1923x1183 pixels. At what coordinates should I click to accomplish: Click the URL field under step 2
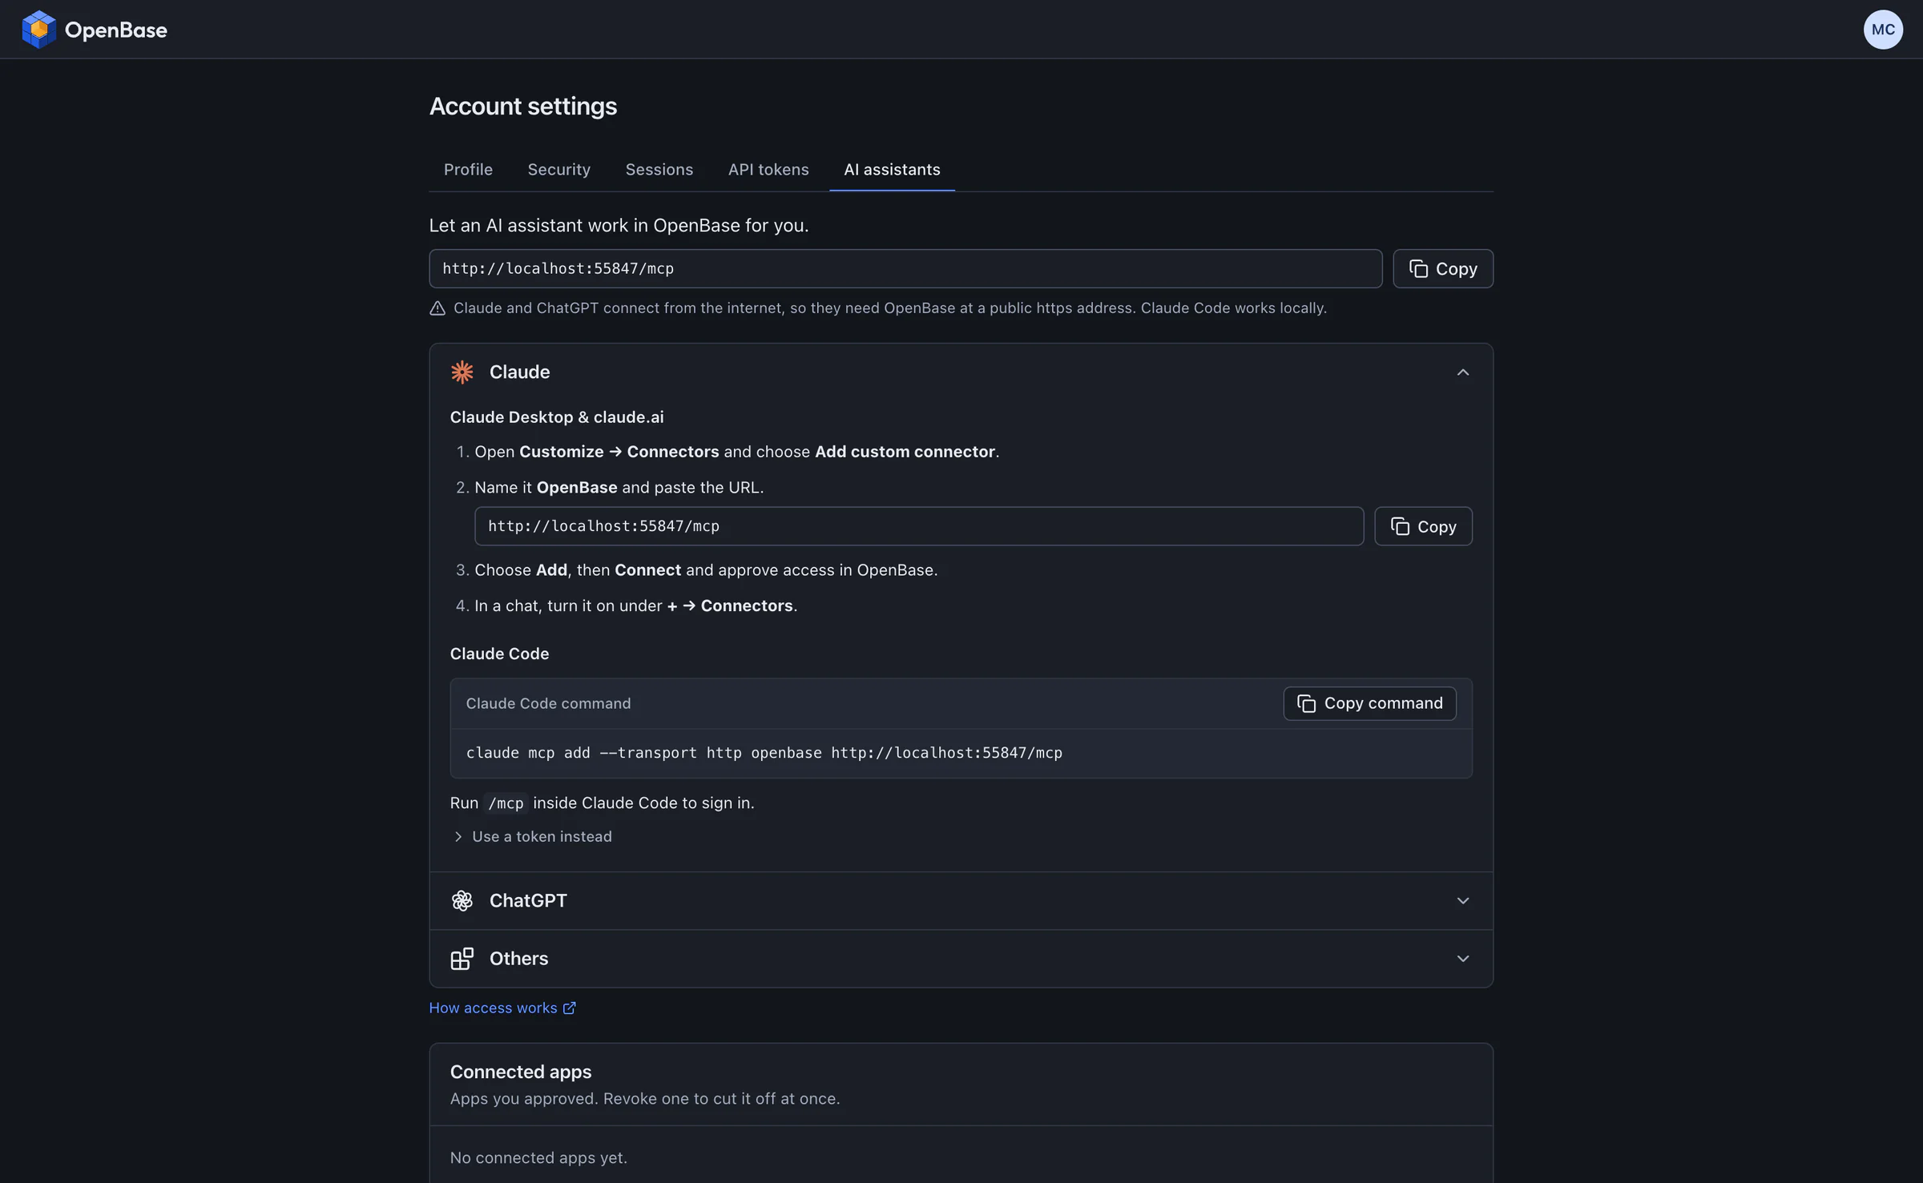pyautogui.click(x=919, y=526)
